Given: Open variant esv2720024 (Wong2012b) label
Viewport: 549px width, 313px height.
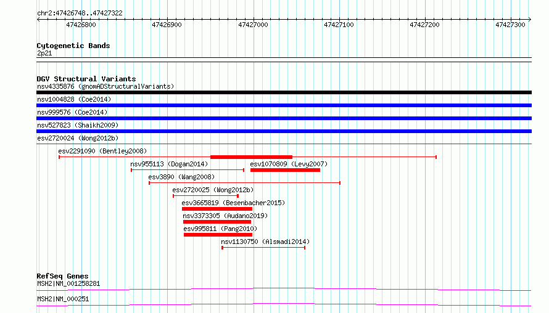Looking at the screenshot, I should tap(78, 138).
